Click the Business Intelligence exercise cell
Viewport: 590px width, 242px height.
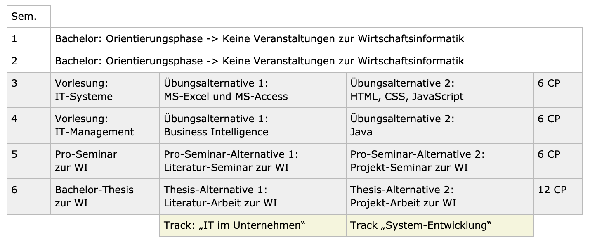point(253,125)
